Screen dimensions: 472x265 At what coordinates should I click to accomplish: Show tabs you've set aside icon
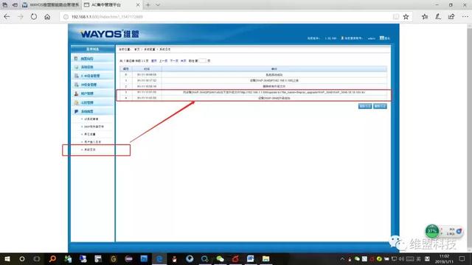[x=5, y=5]
